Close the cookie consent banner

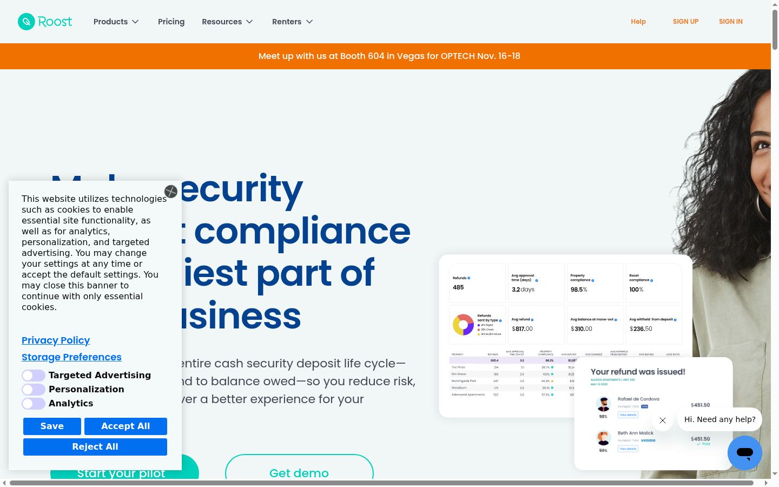171,192
